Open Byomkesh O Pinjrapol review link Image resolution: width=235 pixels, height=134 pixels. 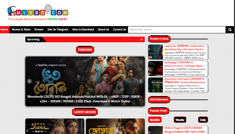click(185, 81)
